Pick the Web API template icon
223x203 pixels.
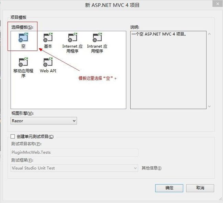click(48, 62)
